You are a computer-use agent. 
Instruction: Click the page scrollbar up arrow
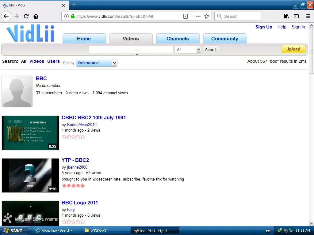click(312, 25)
